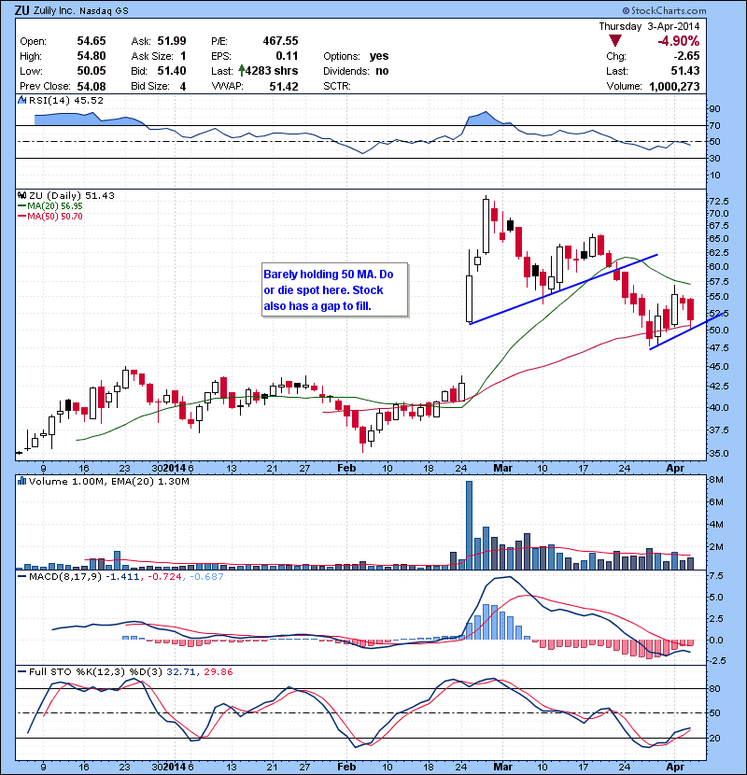The height and width of the screenshot is (775, 747).
Task: Click the RSI(14) 45.52 legend text
Action: pyautogui.click(x=66, y=100)
